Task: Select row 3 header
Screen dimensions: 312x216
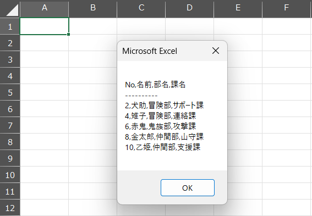Action: pyautogui.click(x=10, y=59)
